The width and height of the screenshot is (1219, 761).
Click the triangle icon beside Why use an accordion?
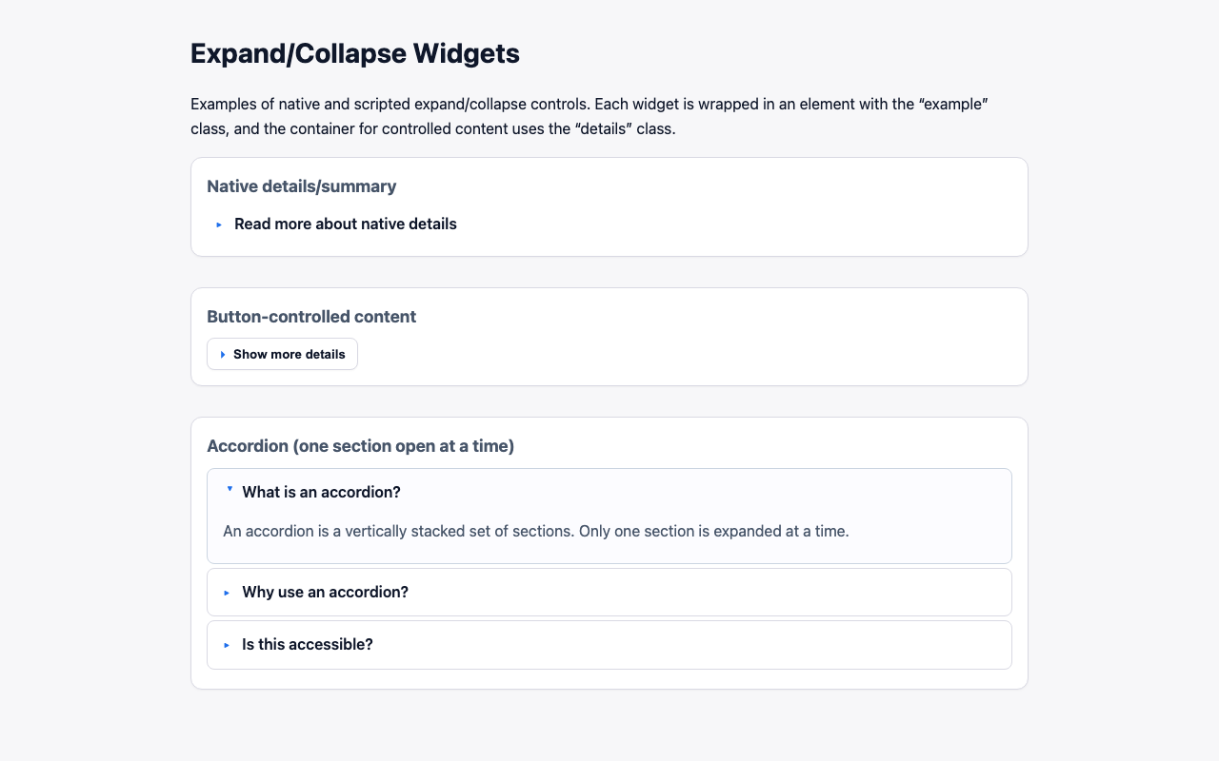(x=226, y=592)
